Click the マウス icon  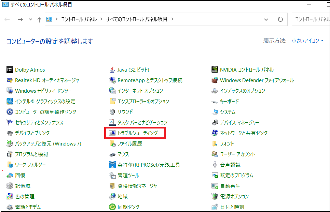coord(112,154)
